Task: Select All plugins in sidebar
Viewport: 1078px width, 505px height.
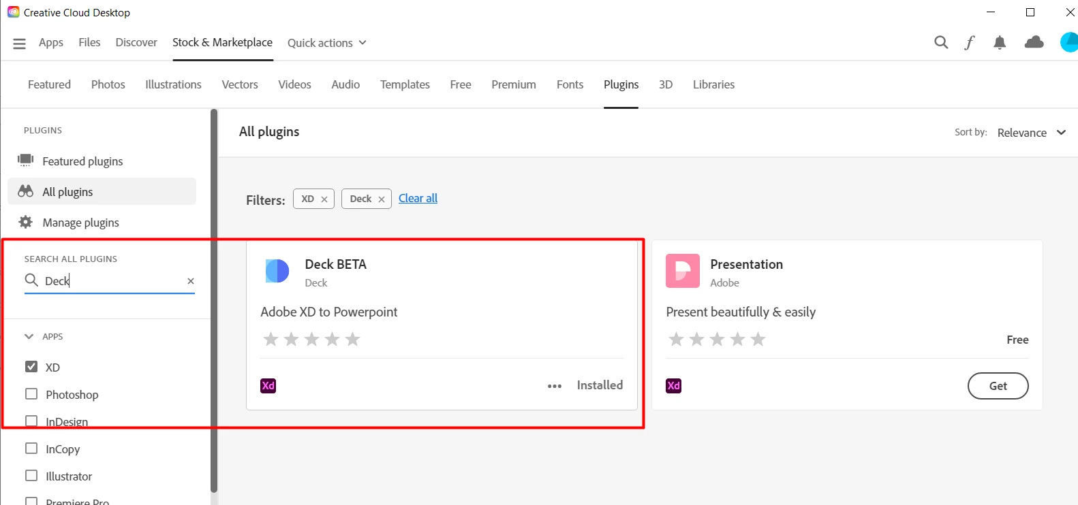Action: coord(102,191)
